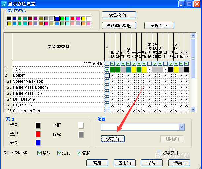Pick the 板框 board outline white swatch
The image size is (202, 169).
(81, 125)
